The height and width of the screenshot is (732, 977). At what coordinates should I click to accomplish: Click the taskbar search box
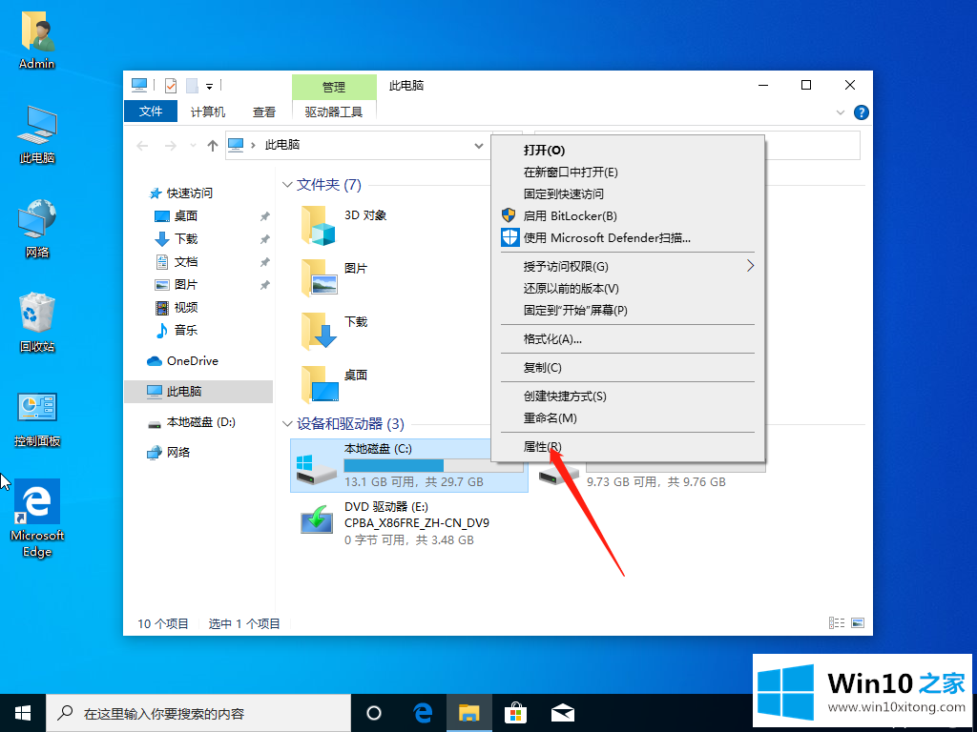[x=198, y=713]
